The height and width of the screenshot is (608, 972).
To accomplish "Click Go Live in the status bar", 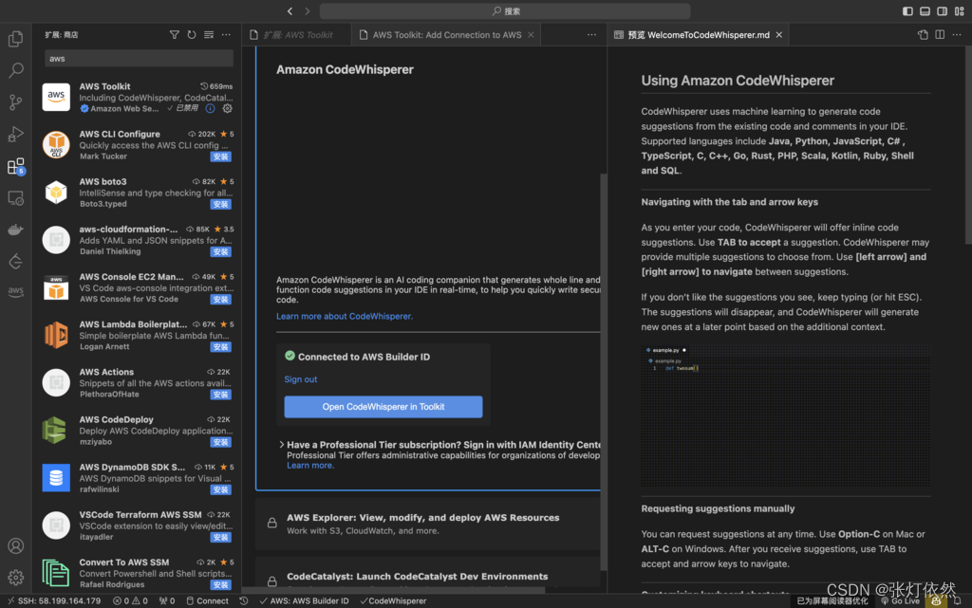I will pyautogui.click(x=900, y=600).
